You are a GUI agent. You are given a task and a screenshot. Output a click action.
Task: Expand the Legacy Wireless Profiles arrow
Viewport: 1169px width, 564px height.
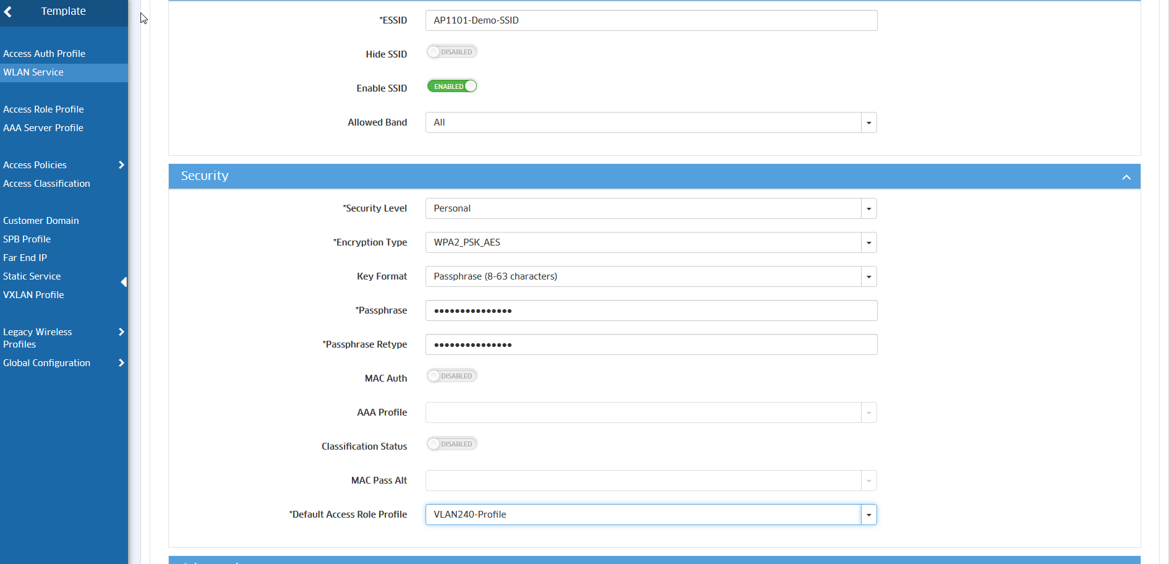click(121, 332)
